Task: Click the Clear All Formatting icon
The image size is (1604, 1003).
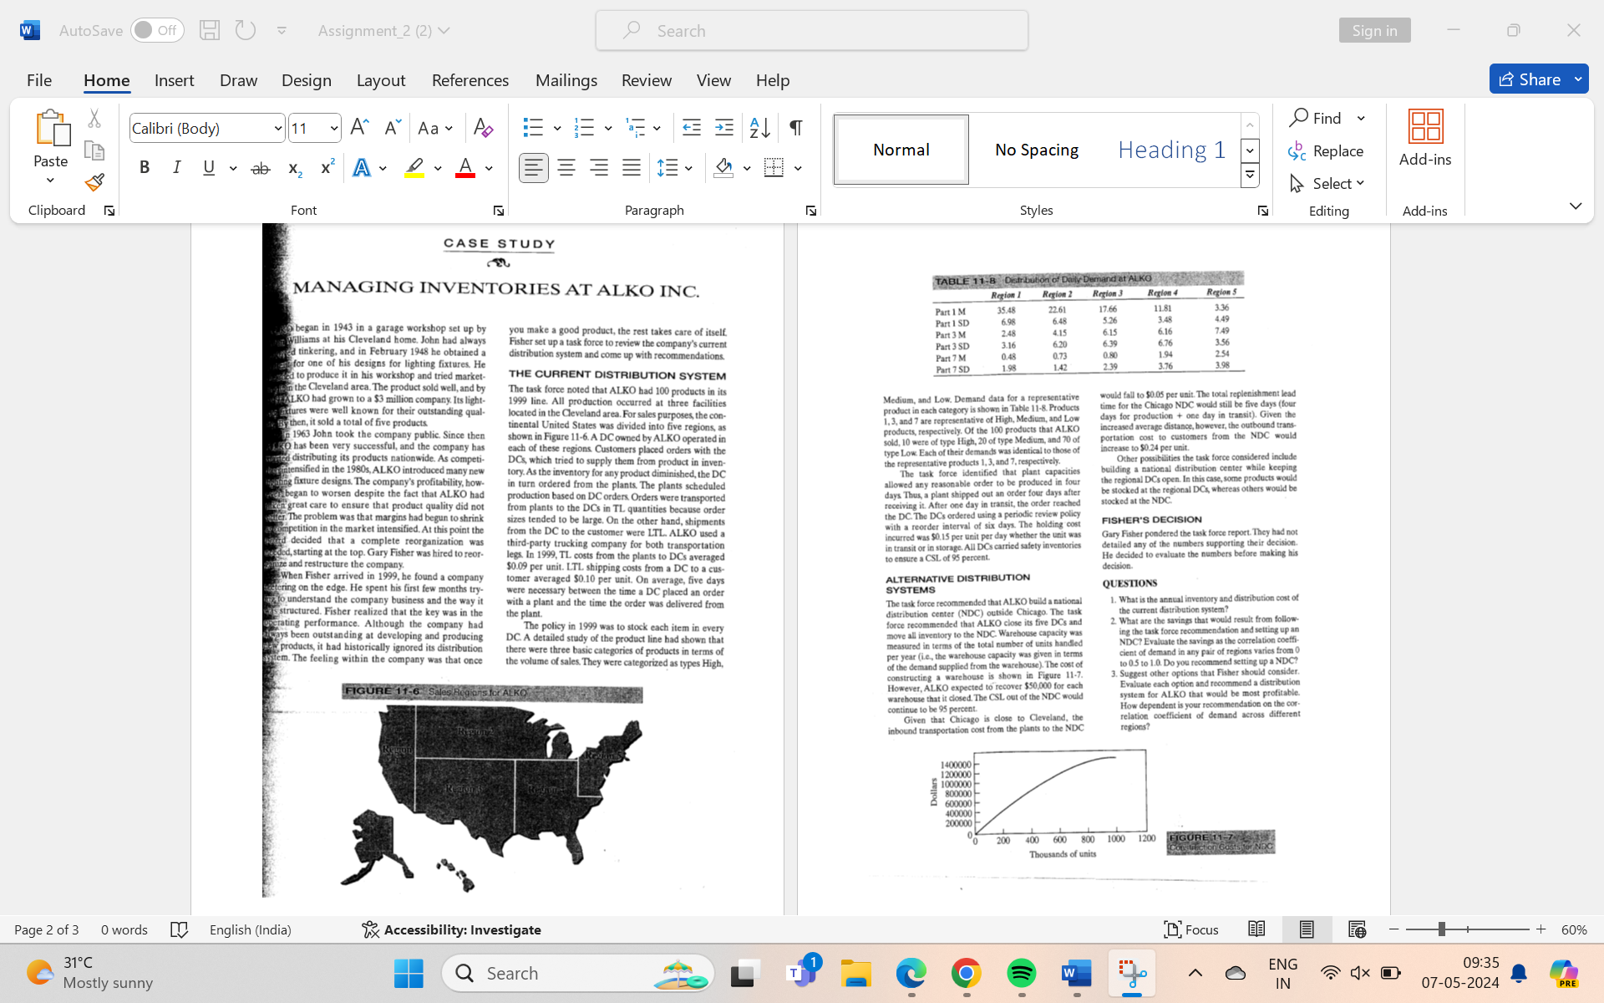Action: click(483, 128)
